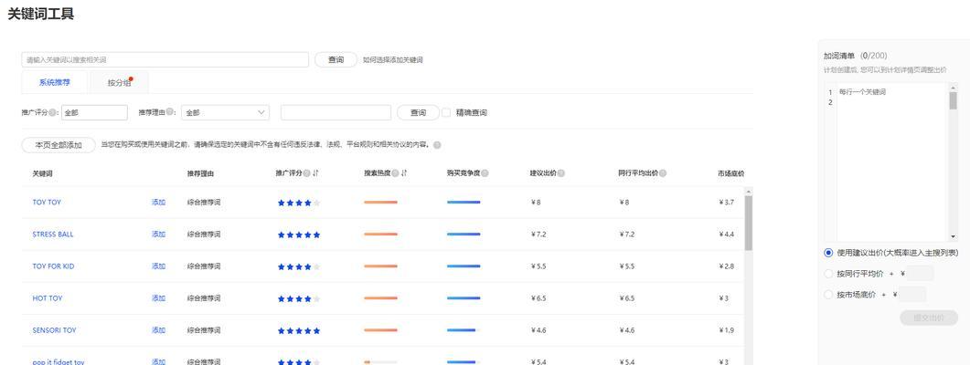Open TOY TOY keyword link

click(x=47, y=203)
